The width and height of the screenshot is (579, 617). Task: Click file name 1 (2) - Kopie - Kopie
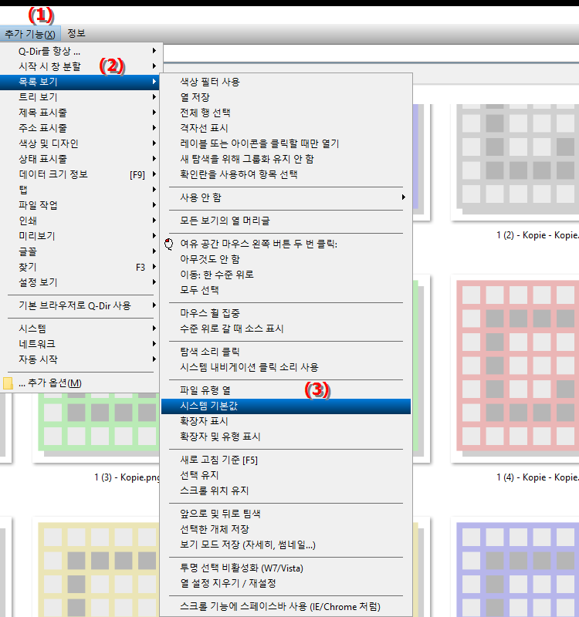tap(537, 235)
